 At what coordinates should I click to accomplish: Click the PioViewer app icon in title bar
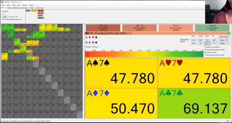point(2,2)
